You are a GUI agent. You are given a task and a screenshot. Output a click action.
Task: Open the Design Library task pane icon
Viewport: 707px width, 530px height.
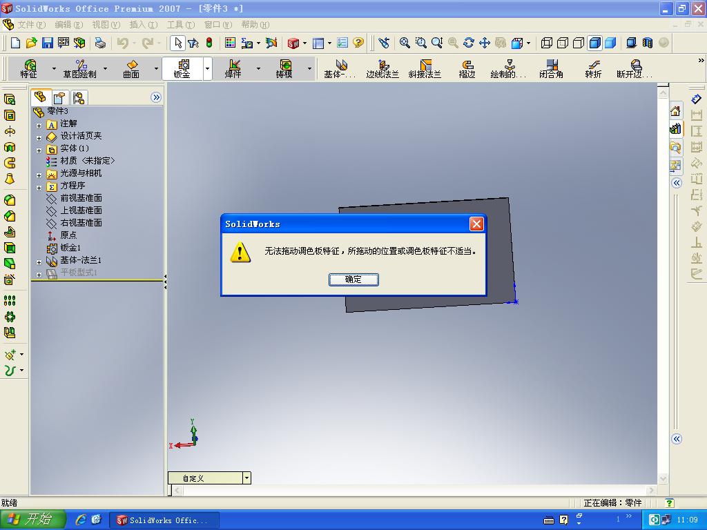(x=675, y=129)
